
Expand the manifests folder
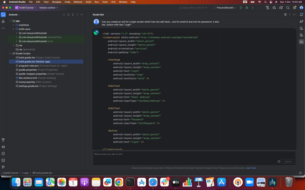pos(13,25)
